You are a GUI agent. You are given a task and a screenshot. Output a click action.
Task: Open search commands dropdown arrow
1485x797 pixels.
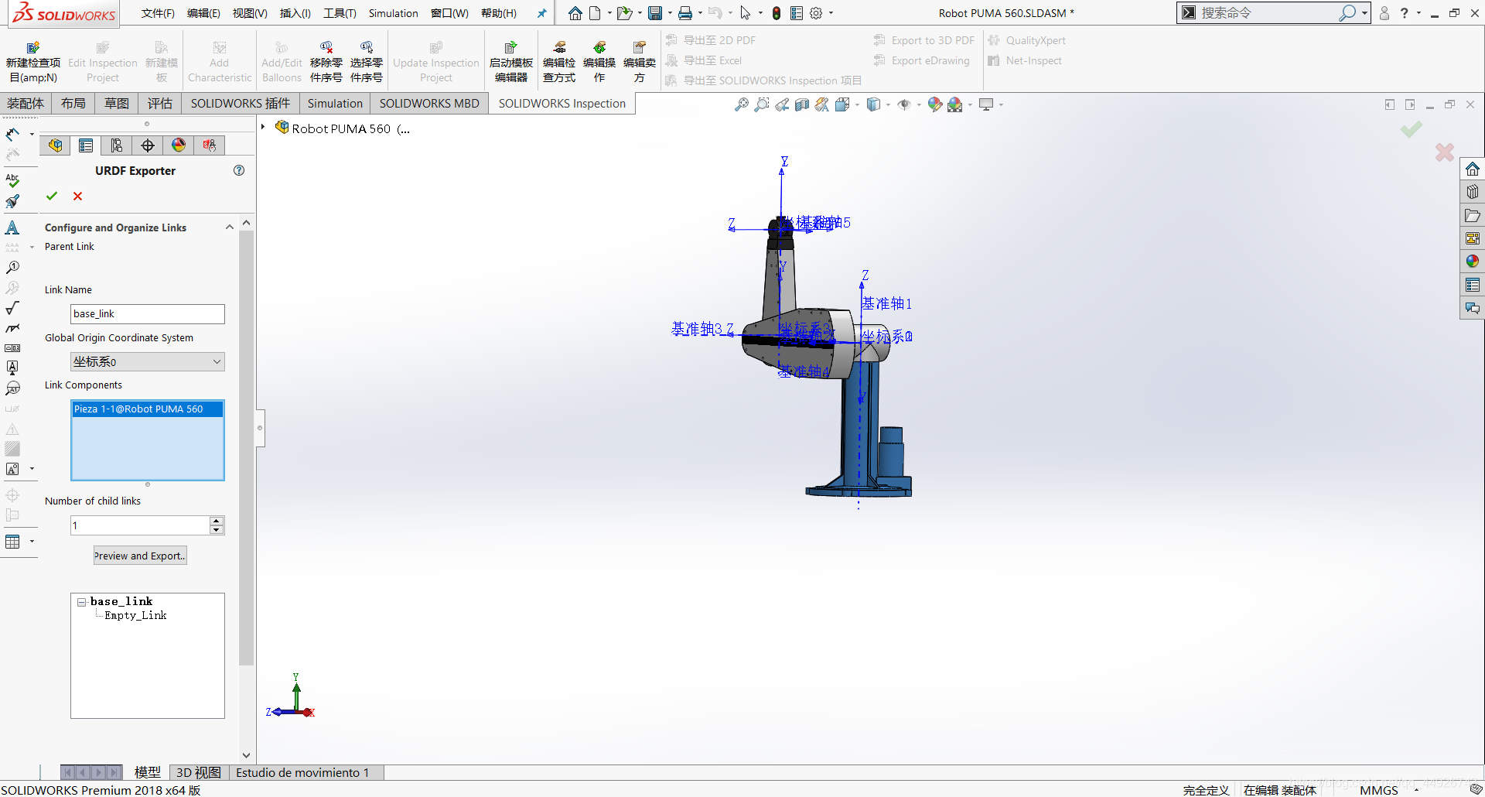click(x=1364, y=13)
